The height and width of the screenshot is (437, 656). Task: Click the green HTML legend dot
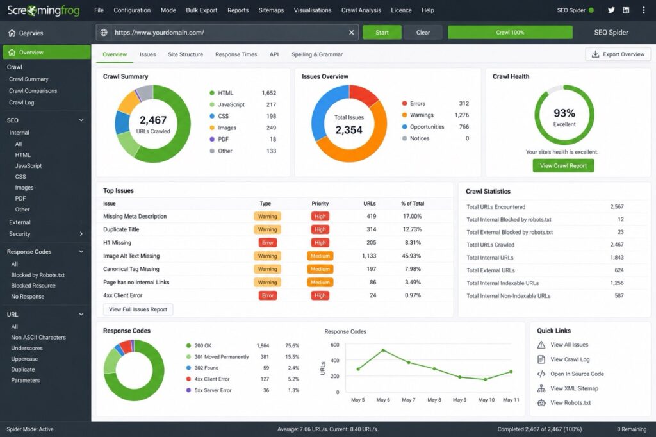(x=211, y=93)
